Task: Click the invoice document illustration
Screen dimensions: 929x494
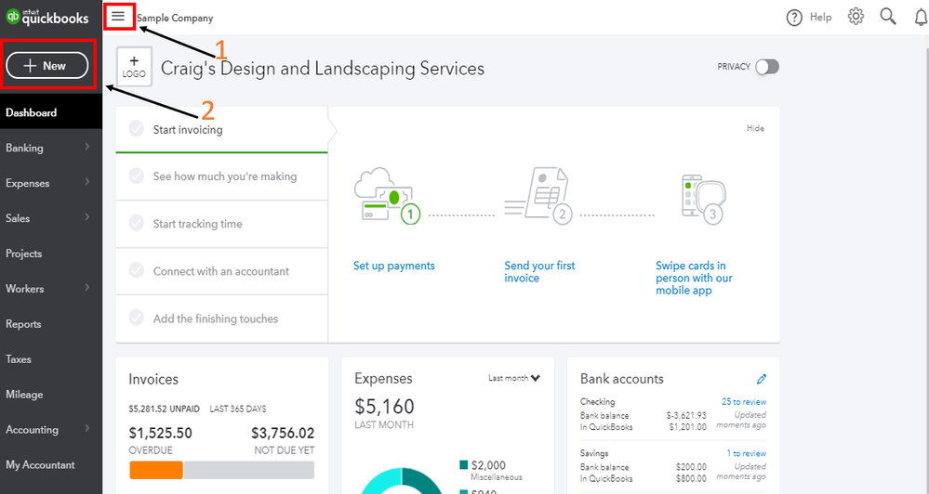Action: 538,195
